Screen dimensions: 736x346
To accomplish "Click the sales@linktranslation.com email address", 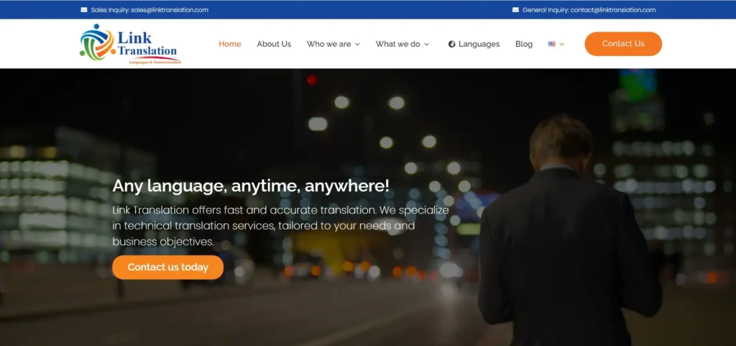I will point(170,10).
